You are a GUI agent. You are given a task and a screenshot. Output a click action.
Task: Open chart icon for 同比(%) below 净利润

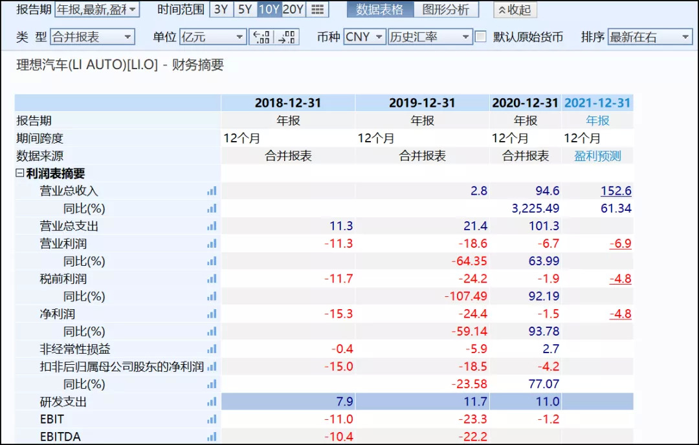click(x=212, y=331)
